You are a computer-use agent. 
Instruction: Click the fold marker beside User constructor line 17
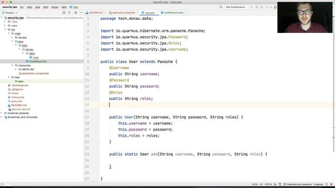coord(99,117)
